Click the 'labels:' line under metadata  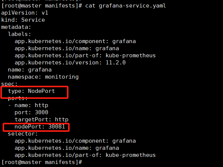pyautogui.click(x=19, y=34)
